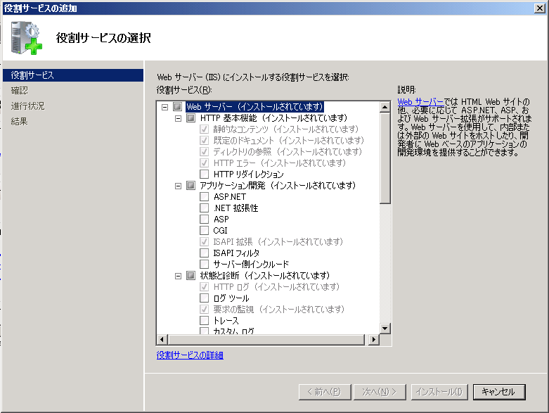Select the 状態と診断 row text
This screenshot has height=413, width=549.
[265, 275]
